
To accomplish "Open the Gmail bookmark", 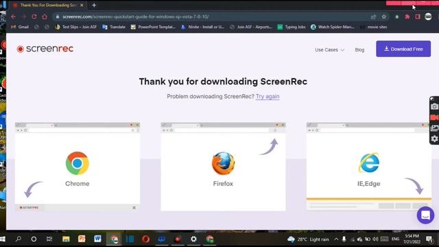I will pyautogui.click(x=20, y=27).
